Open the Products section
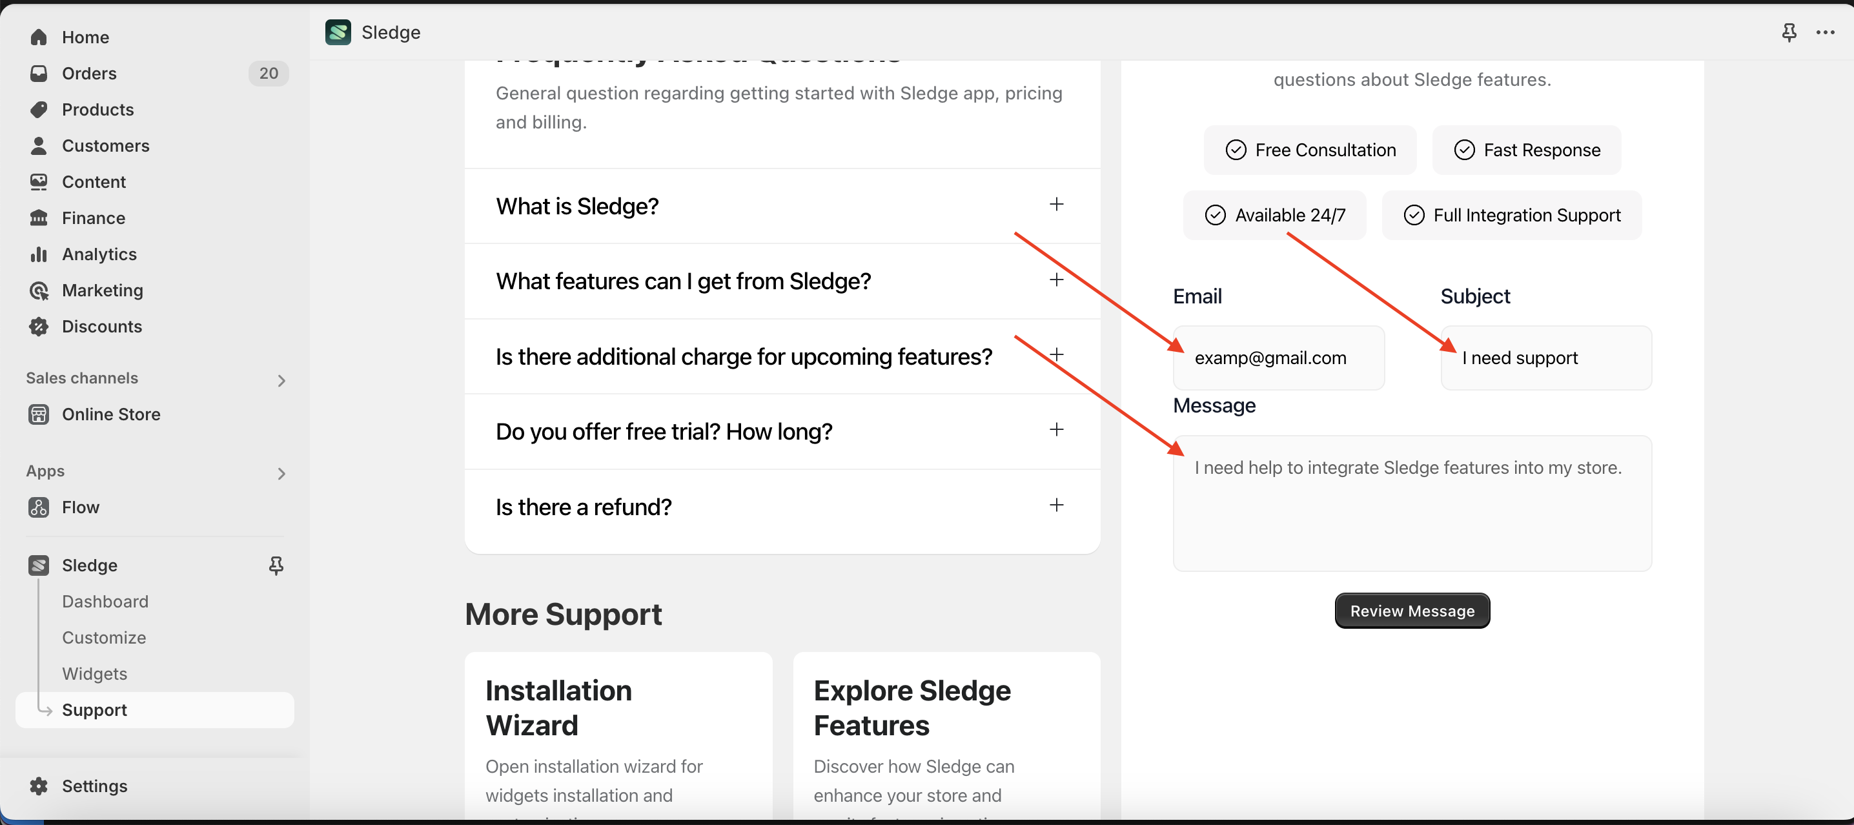Image resolution: width=1854 pixels, height=825 pixels. click(x=98, y=110)
